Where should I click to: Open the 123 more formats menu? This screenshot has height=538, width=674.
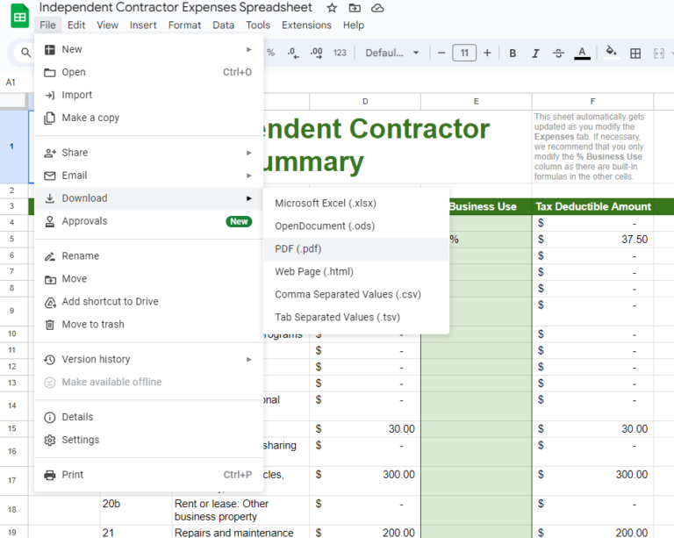340,53
